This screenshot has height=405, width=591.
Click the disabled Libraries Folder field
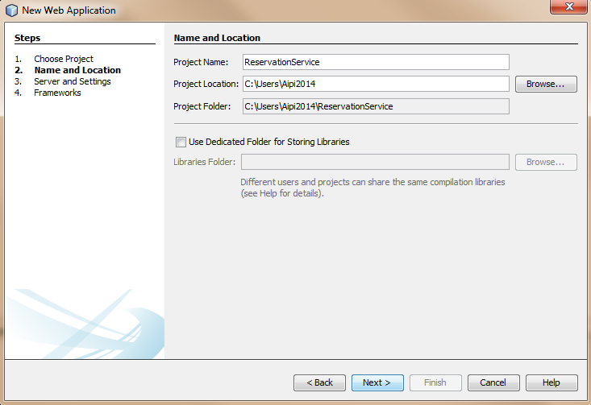tap(375, 162)
